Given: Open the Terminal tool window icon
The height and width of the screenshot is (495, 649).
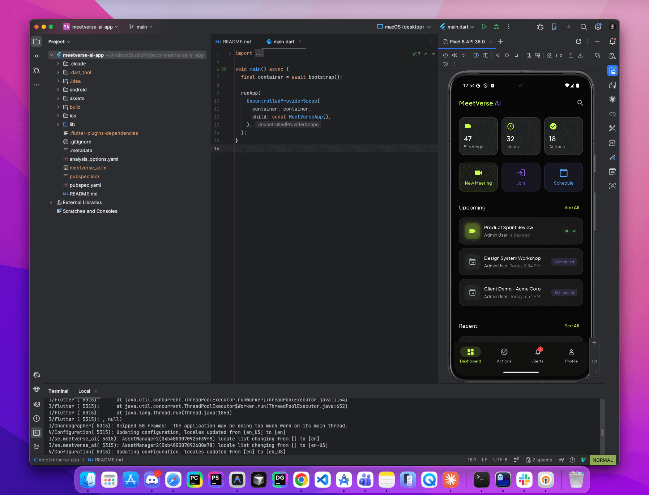Looking at the screenshot, I should pos(37,433).
